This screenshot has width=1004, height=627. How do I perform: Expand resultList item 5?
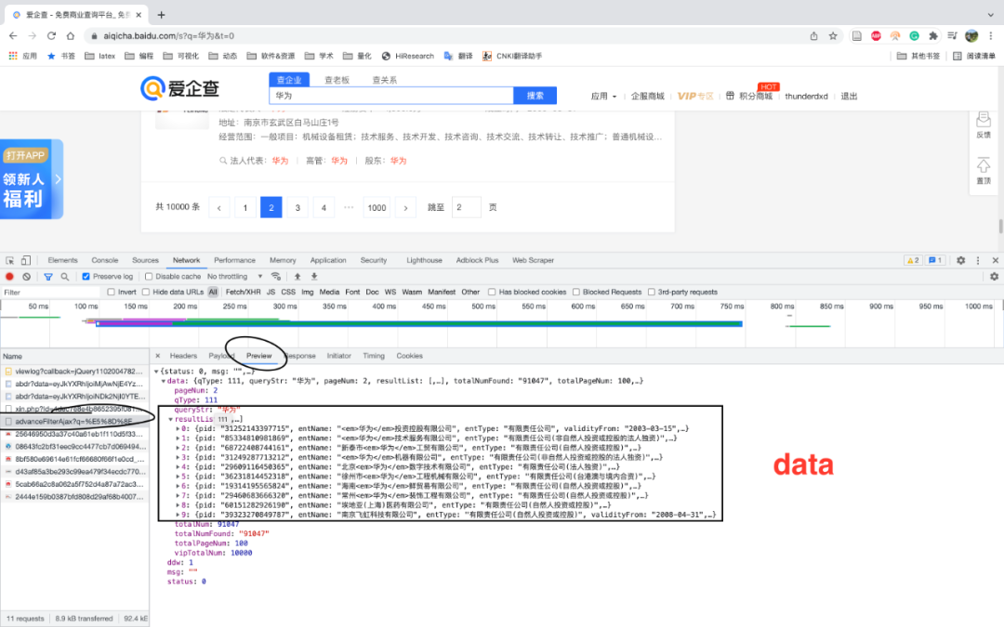[178, 477]
